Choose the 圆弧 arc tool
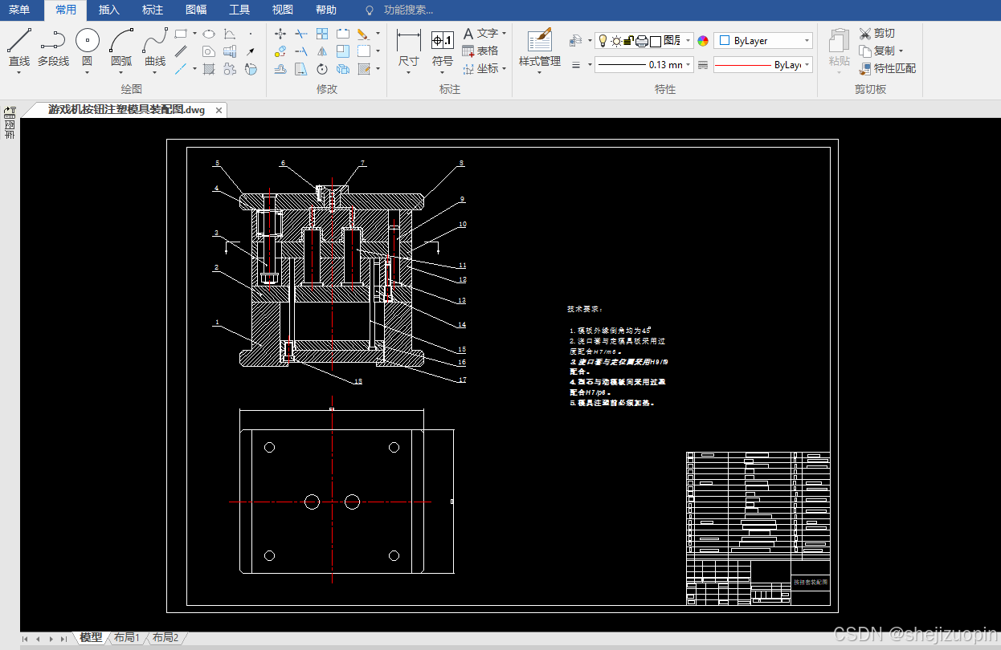The image size is (1001, 650). (121, 48)
